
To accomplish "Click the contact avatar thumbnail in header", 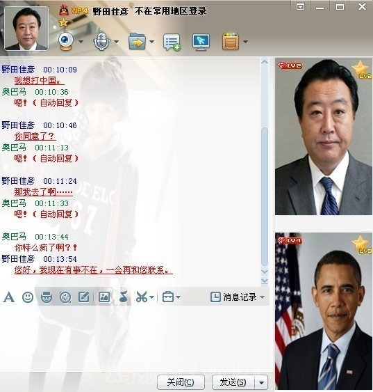I will (x=26, y=29).
